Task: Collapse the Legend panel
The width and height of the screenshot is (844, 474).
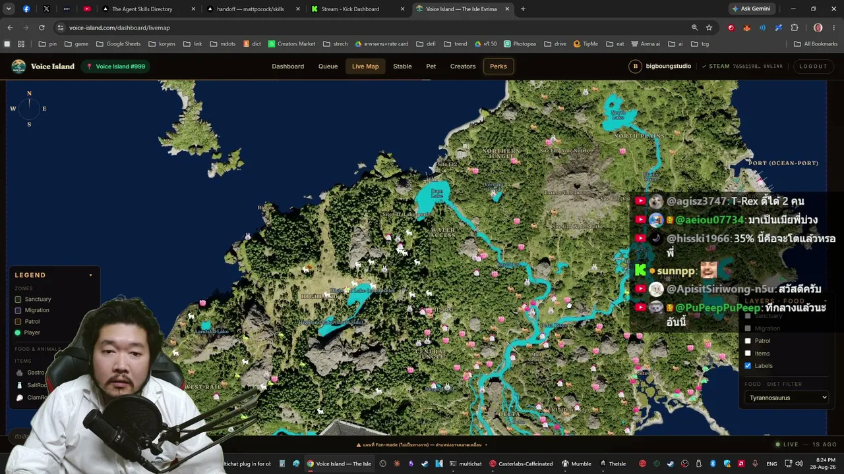Action: pyautogui.click(x=91, y=275)
